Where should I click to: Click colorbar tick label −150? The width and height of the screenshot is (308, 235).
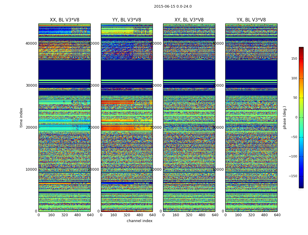[293, 176]
